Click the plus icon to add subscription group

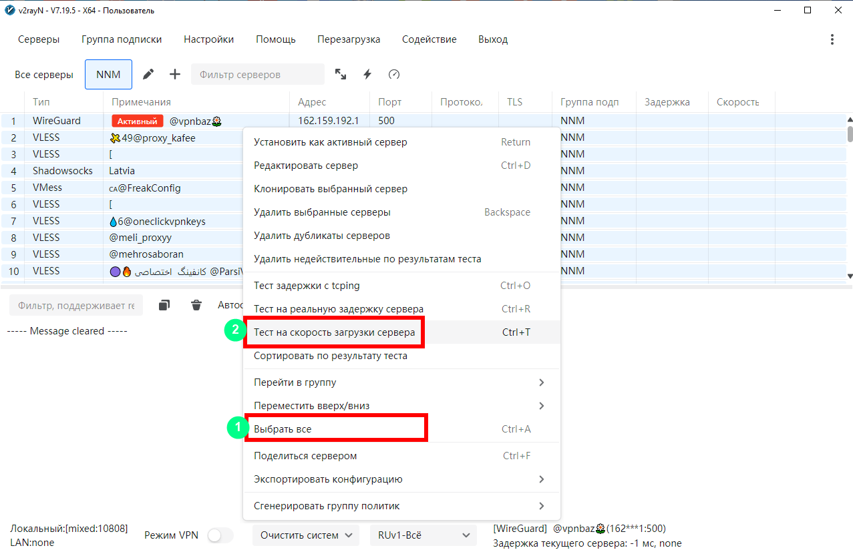tap(175, 74)
